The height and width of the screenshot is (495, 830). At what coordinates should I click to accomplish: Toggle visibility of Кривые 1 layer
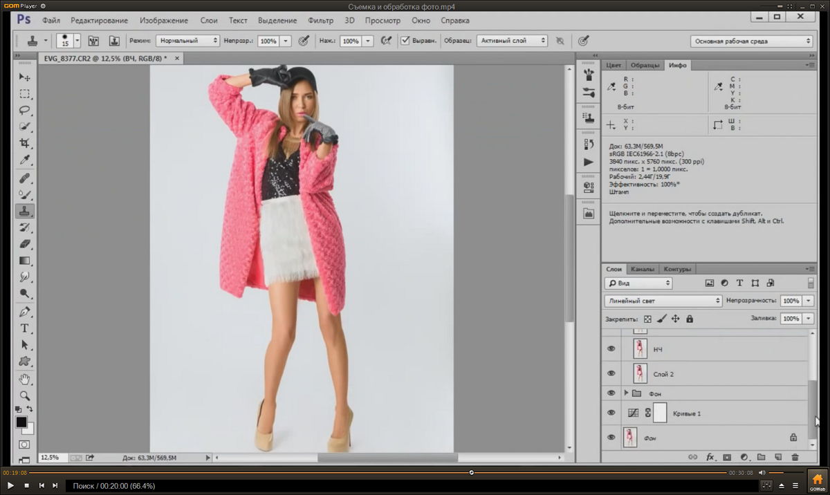point(611,413)
